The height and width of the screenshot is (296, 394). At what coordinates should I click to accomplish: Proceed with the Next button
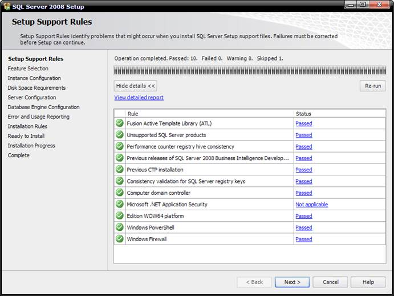tap(293, 282)
